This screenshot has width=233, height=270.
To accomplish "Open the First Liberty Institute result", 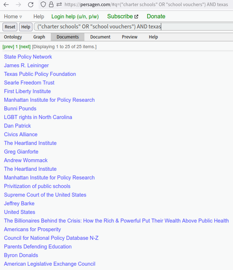I will point(27,91).
